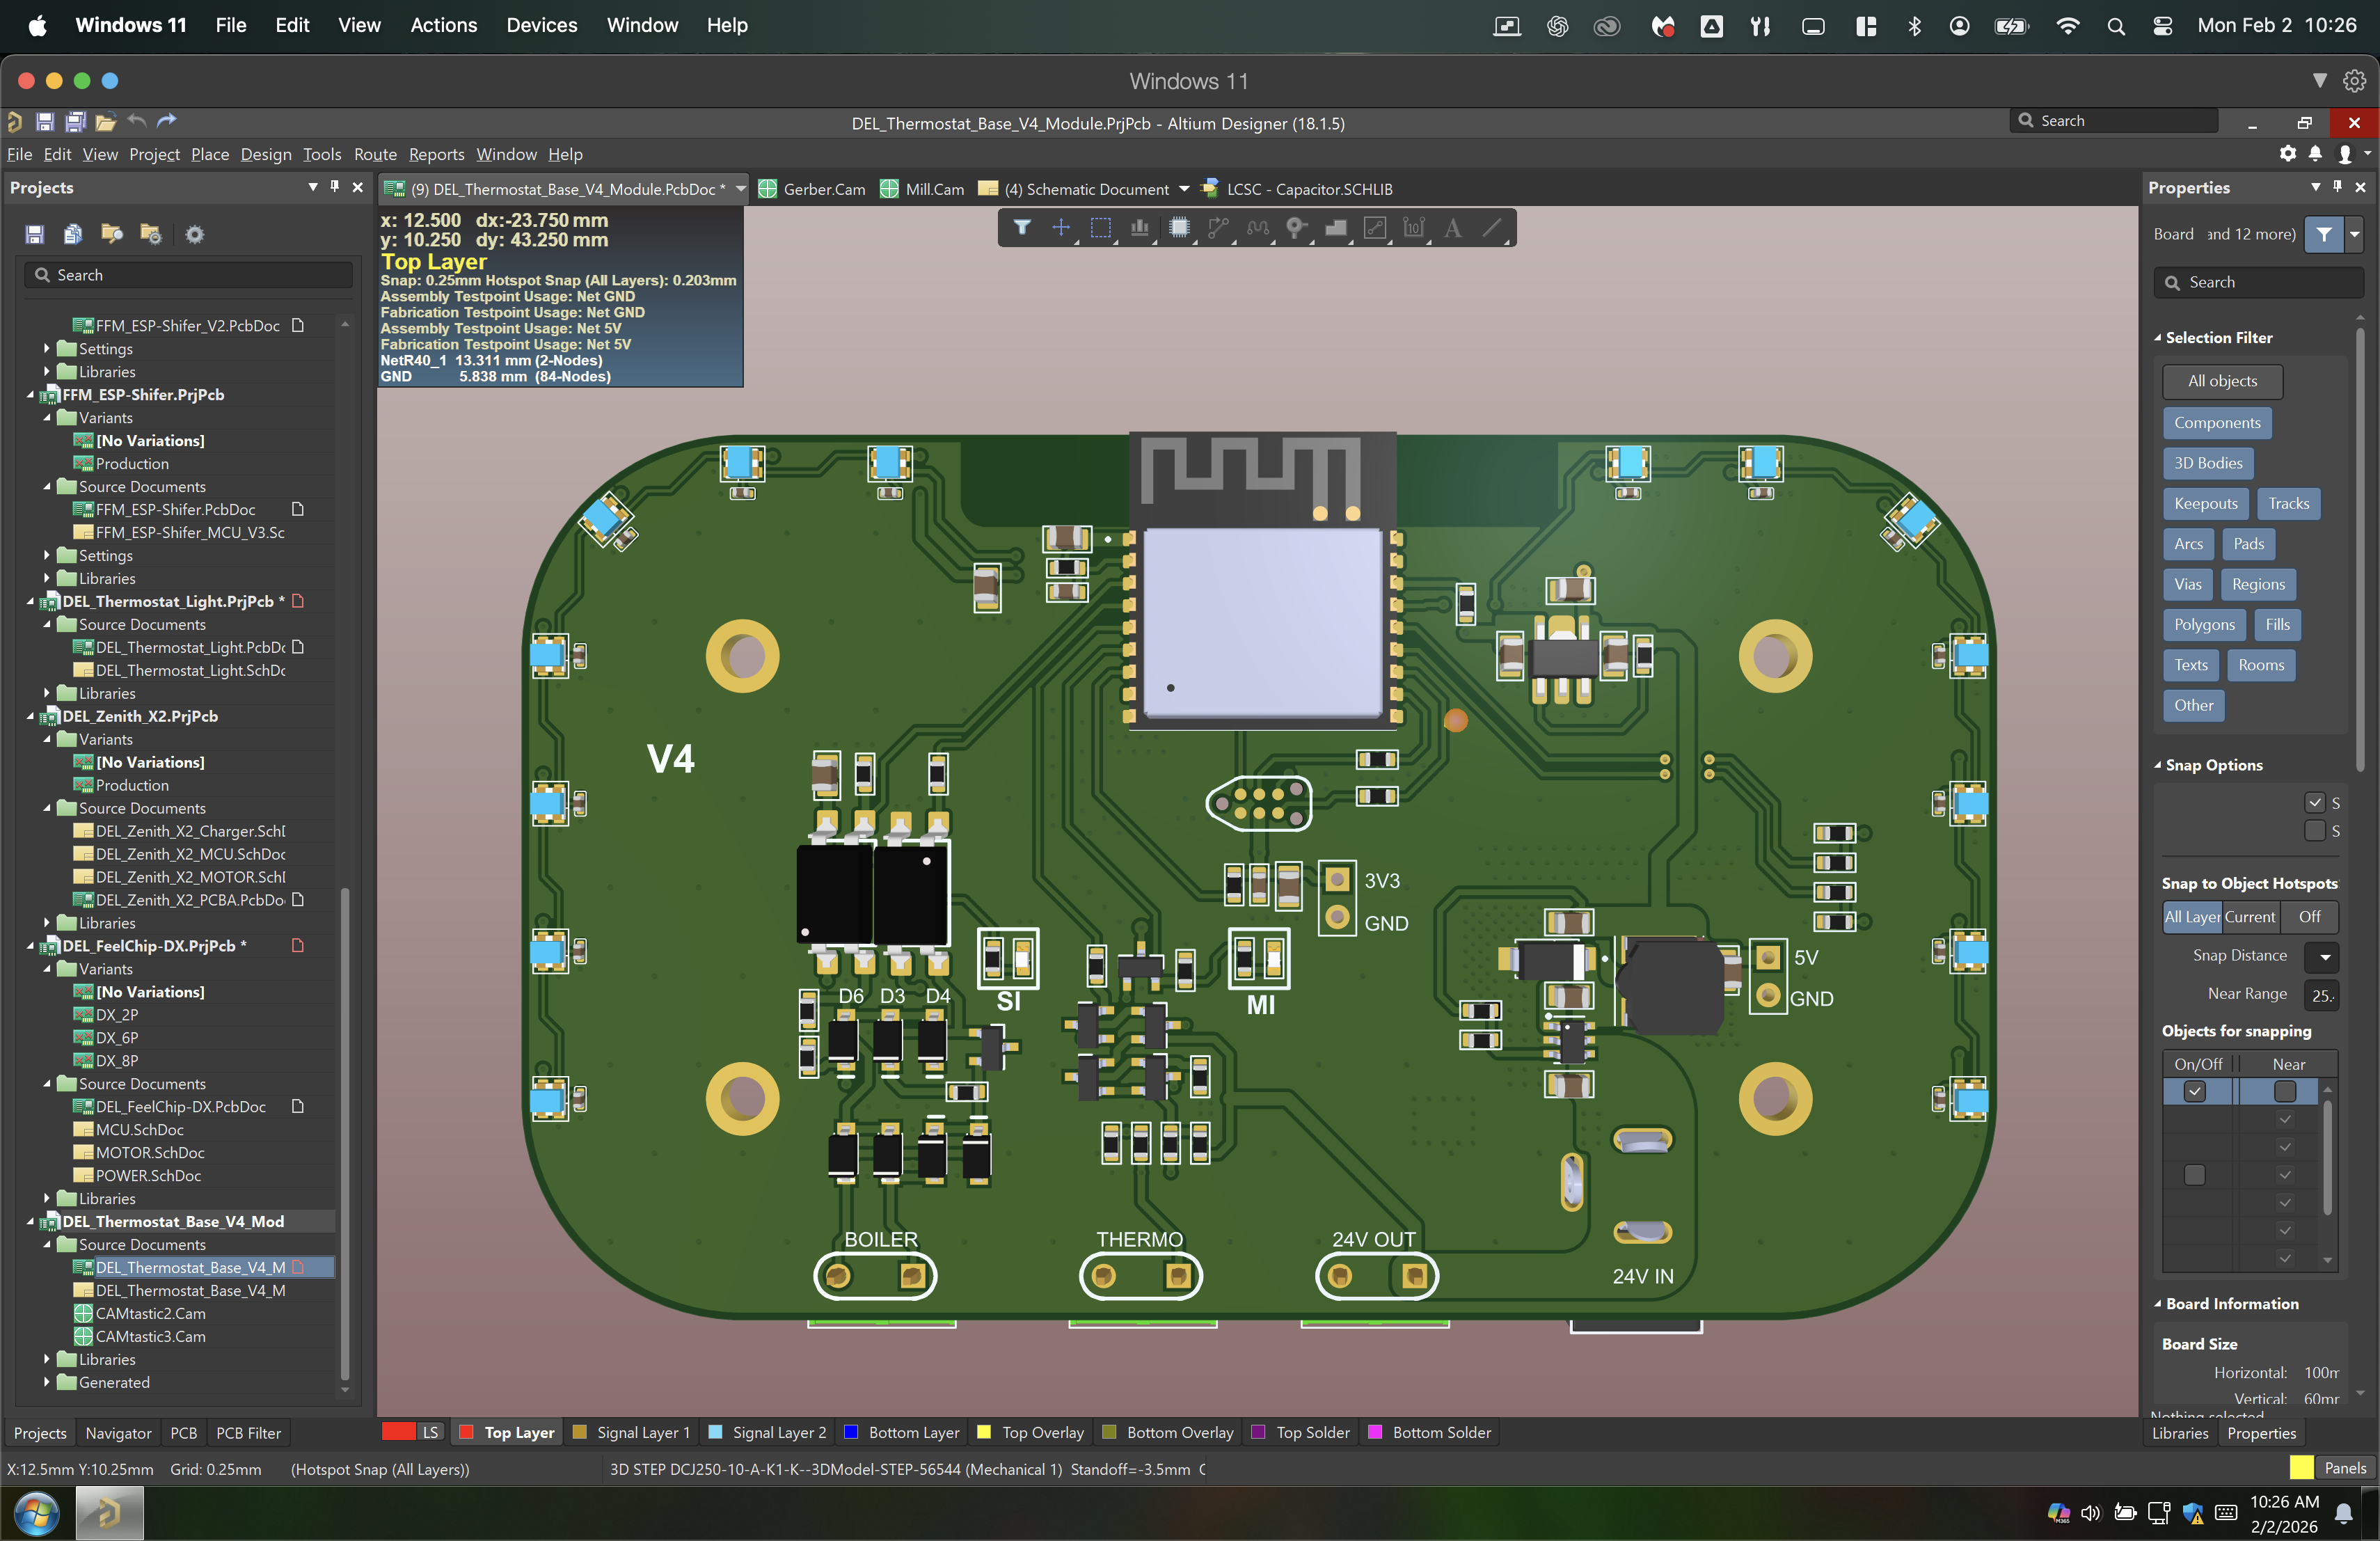The image size is (2380, 1541).
Task: Collapse the DEL_Zenith_X2.PrjPcb project tree
Action: click(x=30, y=716)
